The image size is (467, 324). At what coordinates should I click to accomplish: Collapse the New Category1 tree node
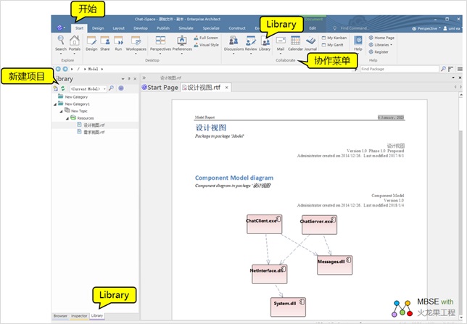[56, 104]
